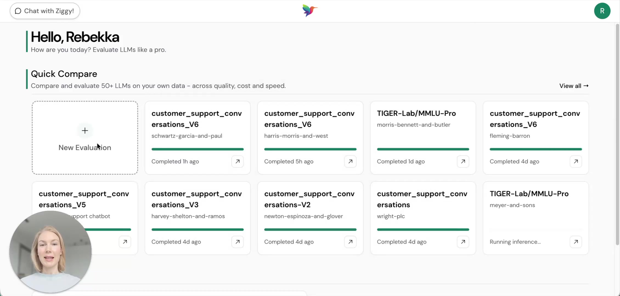Screen dimensions: 620x296
Task: Open the harris-morris-and-west evaluation arrow icon
Action: point(350,161)
